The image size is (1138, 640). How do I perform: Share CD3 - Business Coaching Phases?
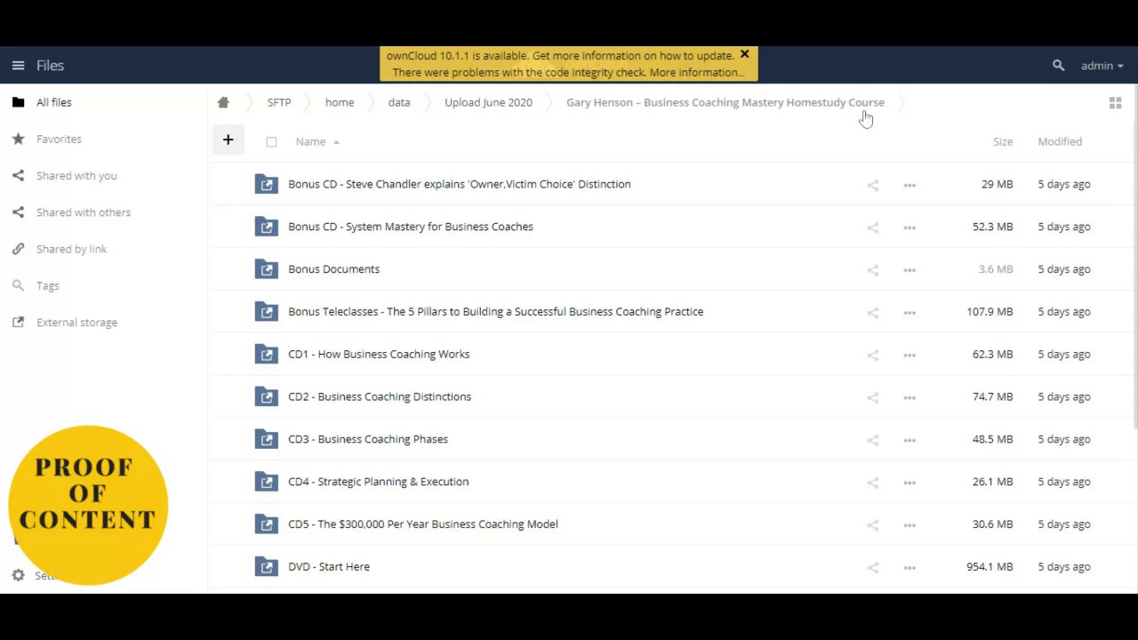point(872,440)
